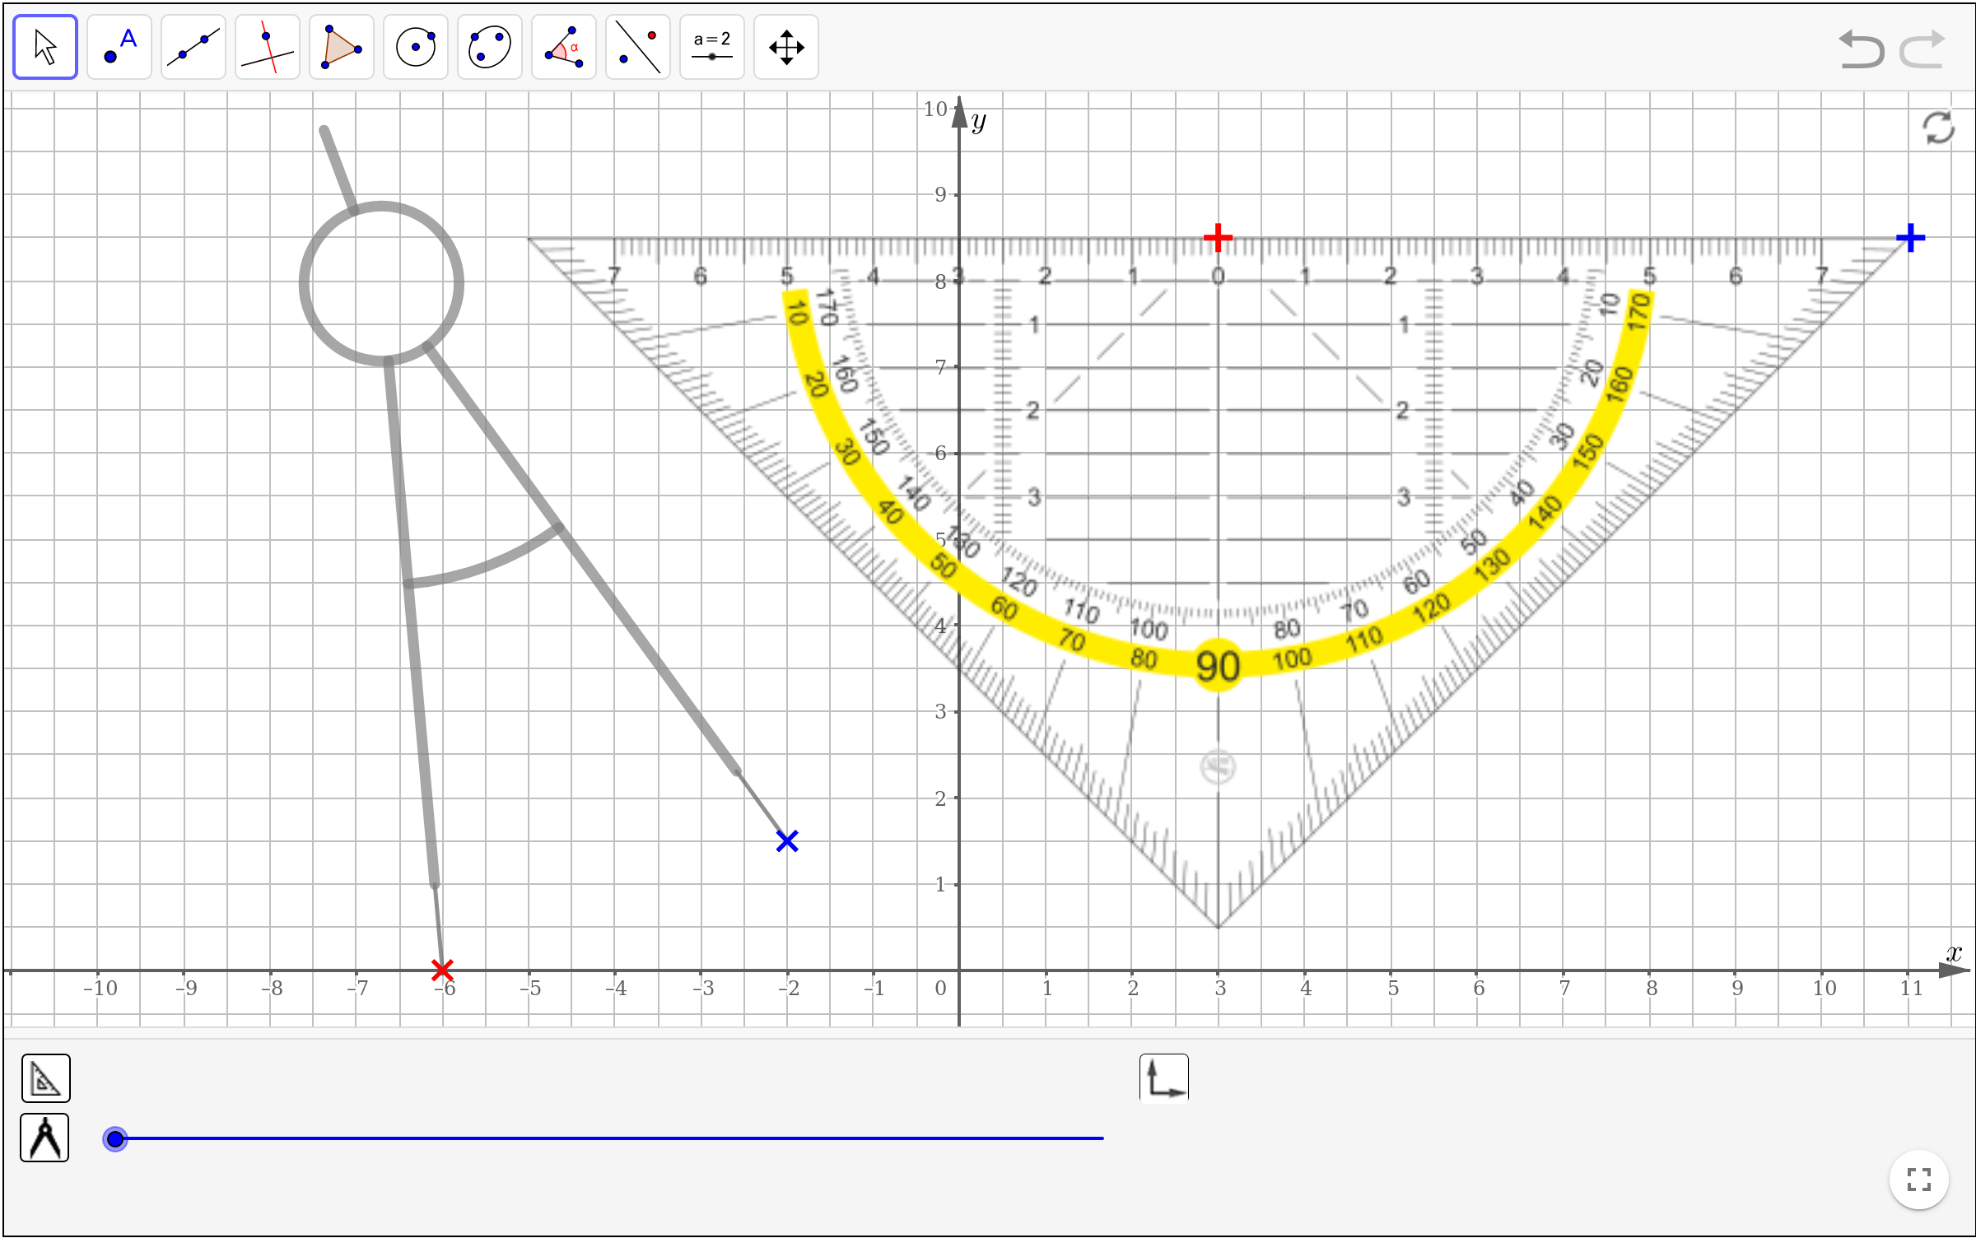
Task: Click the Undo arrow
Action: click(1860, 49)
